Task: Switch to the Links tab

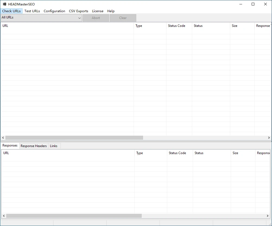Action: click(x=54, y=146)
